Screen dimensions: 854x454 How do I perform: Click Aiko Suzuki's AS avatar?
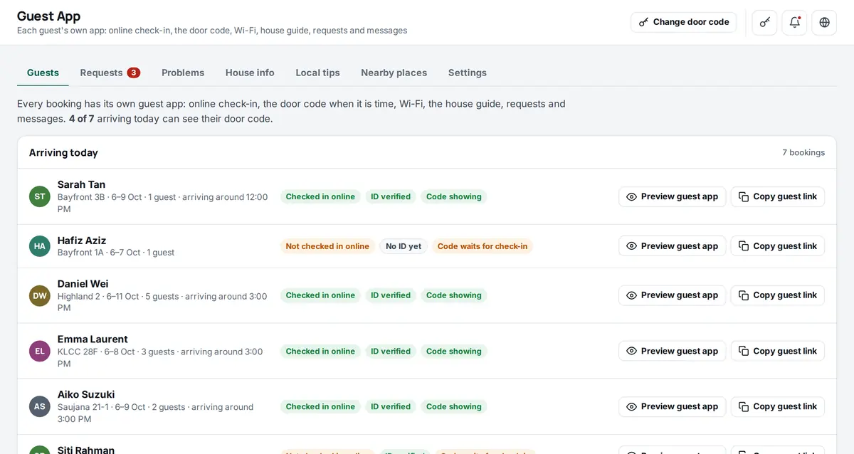(40, 406)
